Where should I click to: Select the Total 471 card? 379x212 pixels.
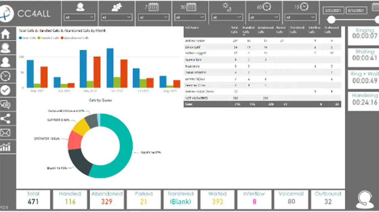(x=33, y=200)
